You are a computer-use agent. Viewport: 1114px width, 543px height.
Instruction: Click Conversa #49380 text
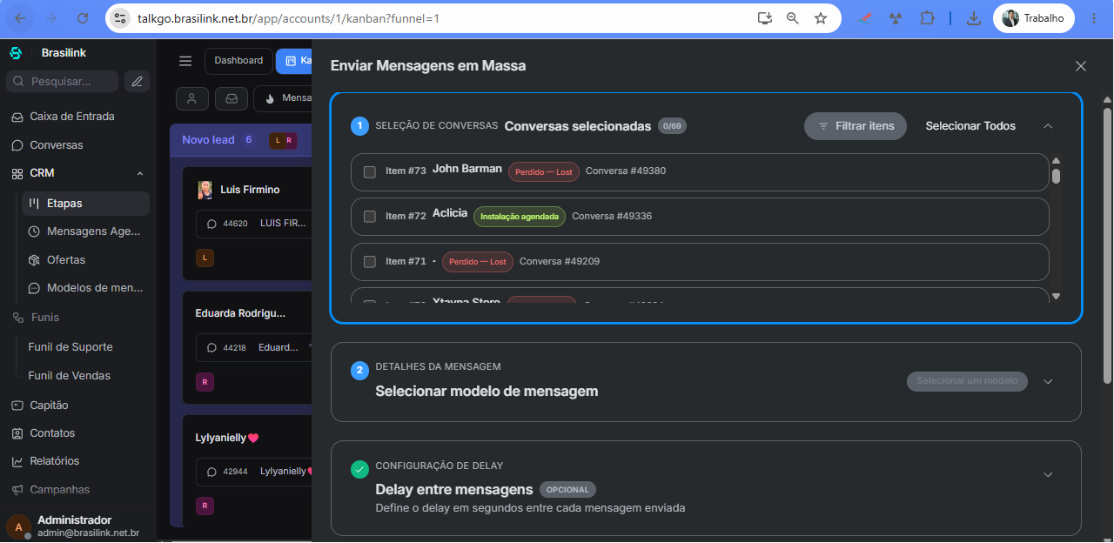(626, 171)
